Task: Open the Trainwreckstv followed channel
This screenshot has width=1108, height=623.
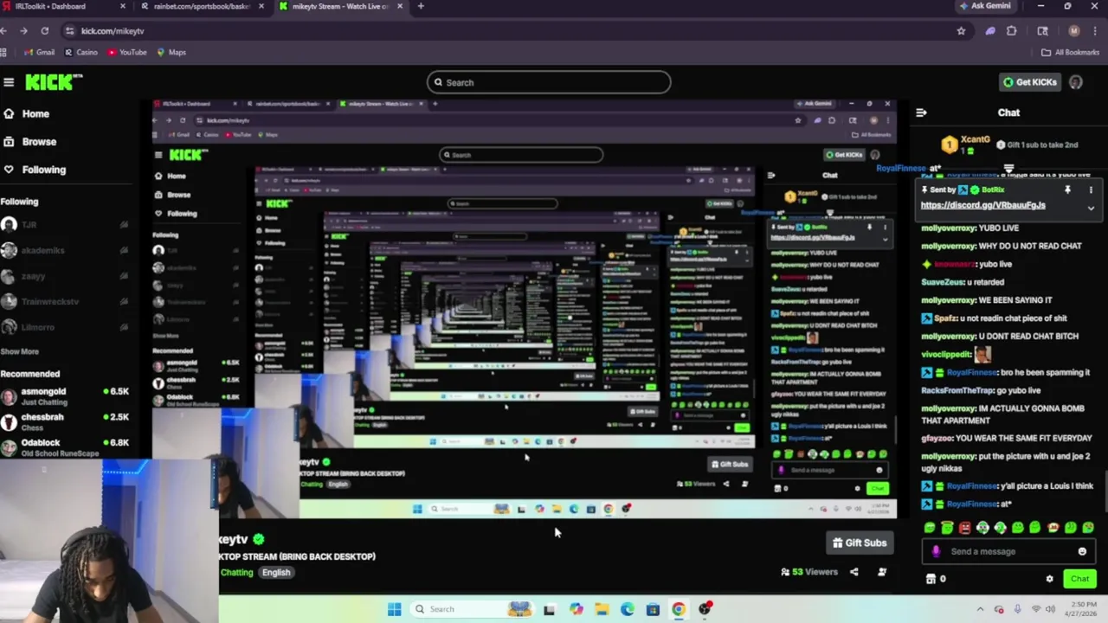Action: pyautogui.click(x=65, y=302)
